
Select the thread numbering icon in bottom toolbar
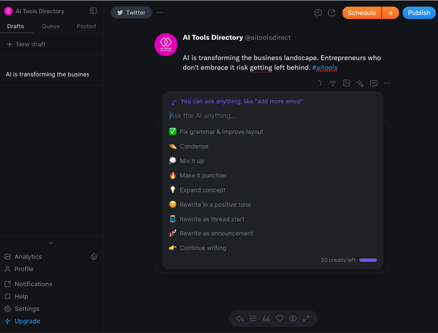point(253,318)
